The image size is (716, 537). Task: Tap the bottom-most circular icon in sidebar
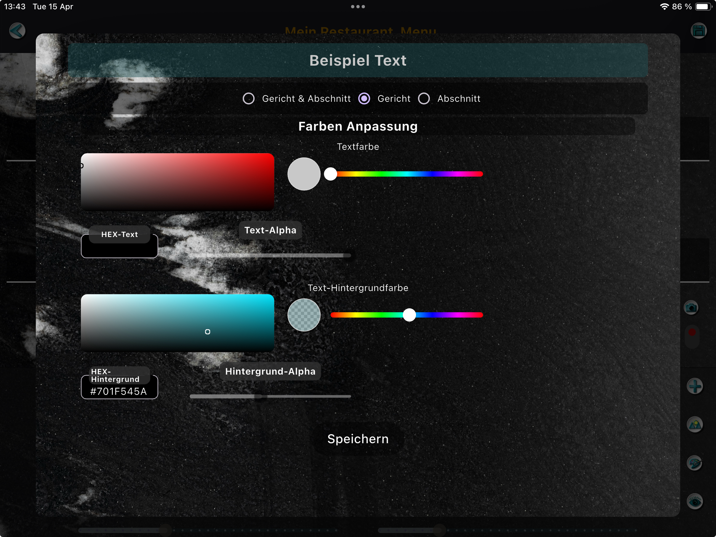point(695,502)
